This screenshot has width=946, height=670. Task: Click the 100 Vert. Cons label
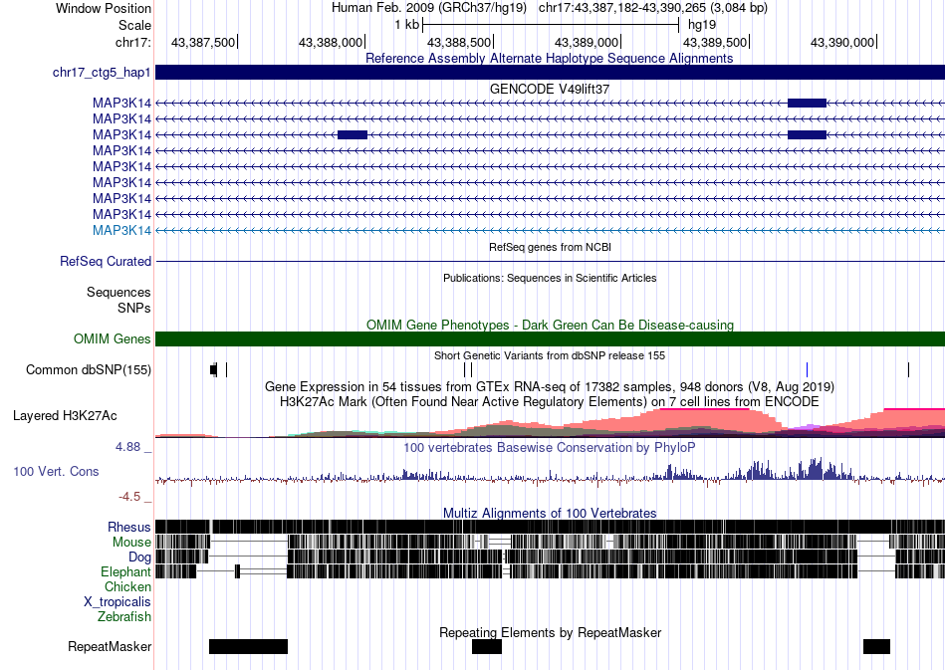(x=56, y=472)
